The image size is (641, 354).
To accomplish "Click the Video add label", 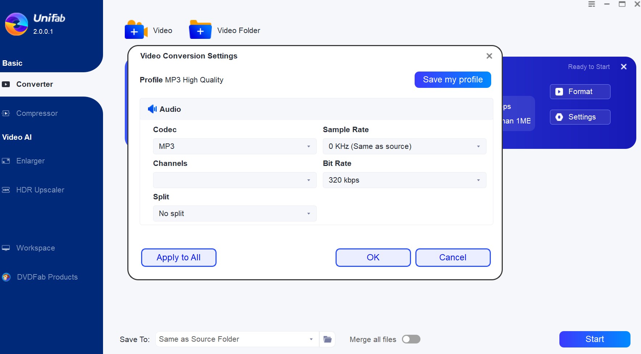I will [163, 30].
